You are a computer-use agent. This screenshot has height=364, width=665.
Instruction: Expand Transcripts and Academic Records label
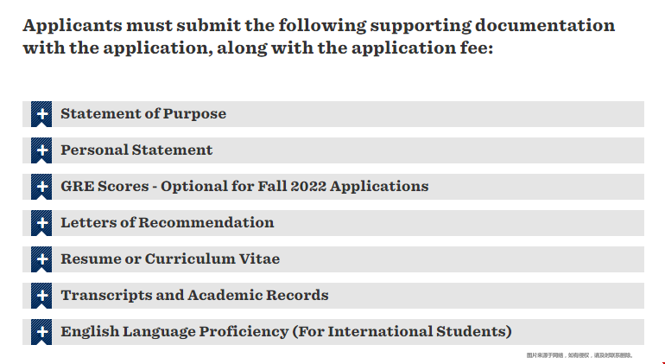point(194,296)
